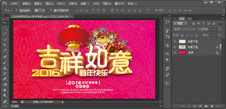The height and width of the screenshot is (109, 226).
Task: Open the 时间轴 panel tab
Action: pyautogui.click(x=15, y=106)
